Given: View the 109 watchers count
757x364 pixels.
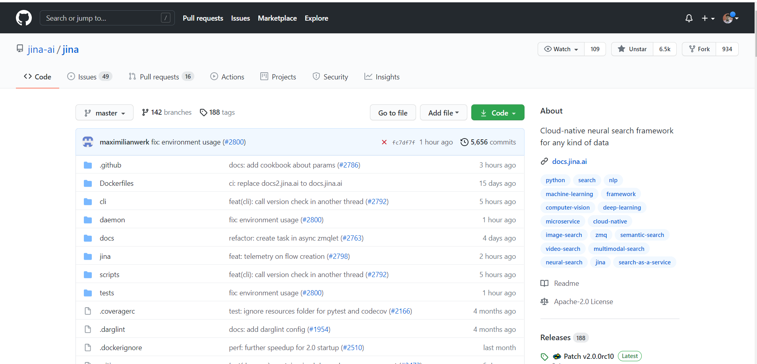Looking at the screenshot, I should click(x=595, y=49).
